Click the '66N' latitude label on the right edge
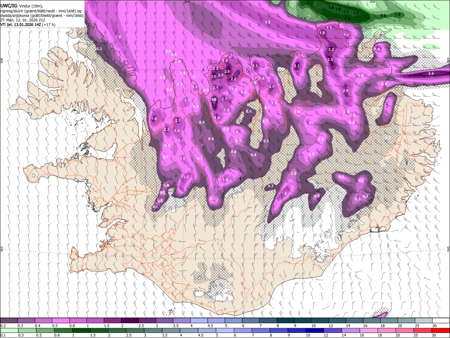Viewport: 450px width, 338px height. (448, 61)
